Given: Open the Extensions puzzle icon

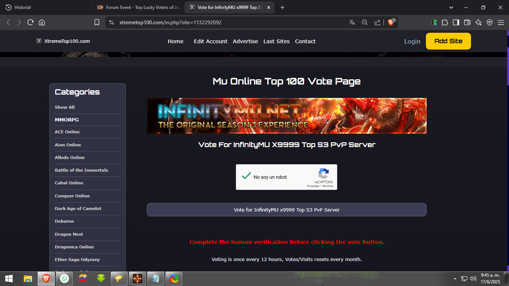Looking at the screenshot, I should [x=445, y=22].
